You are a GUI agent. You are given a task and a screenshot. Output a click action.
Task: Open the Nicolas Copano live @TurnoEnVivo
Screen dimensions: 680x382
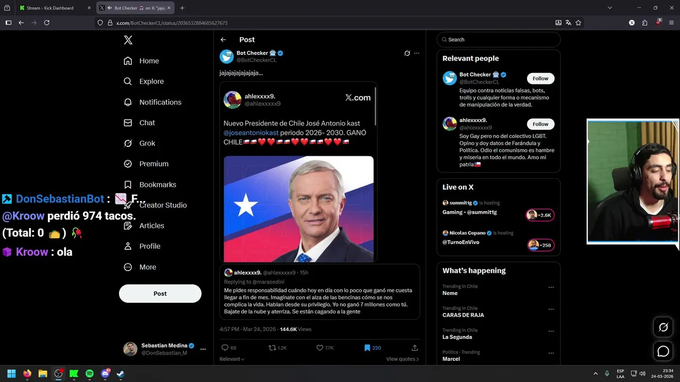pyautogui.click(x=498, y=239)
